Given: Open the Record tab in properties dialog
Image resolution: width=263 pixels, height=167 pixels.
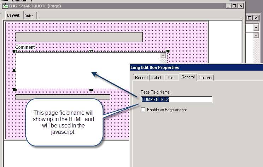Looking at the screenshot, I should tap(141, 78).
